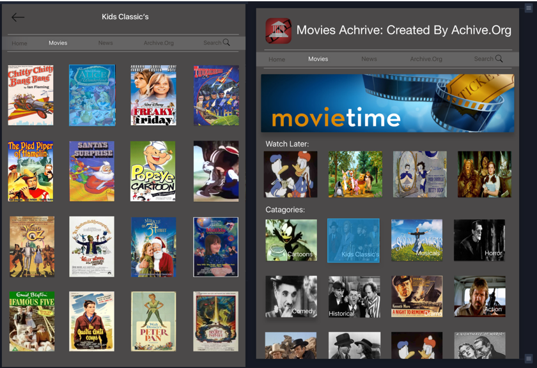Open Archive.Org tab in Movies Achrive screen
Viewport: 537px width, 368px height.
point(426,59)
